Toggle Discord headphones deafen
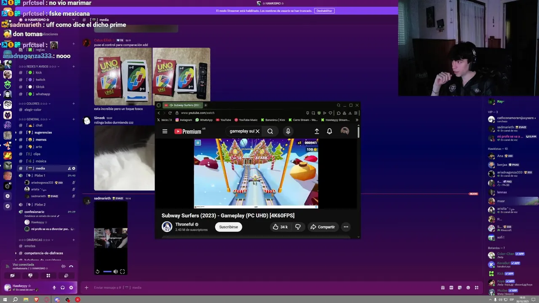The height and width of the screenshot is (303, 539). 62,288
